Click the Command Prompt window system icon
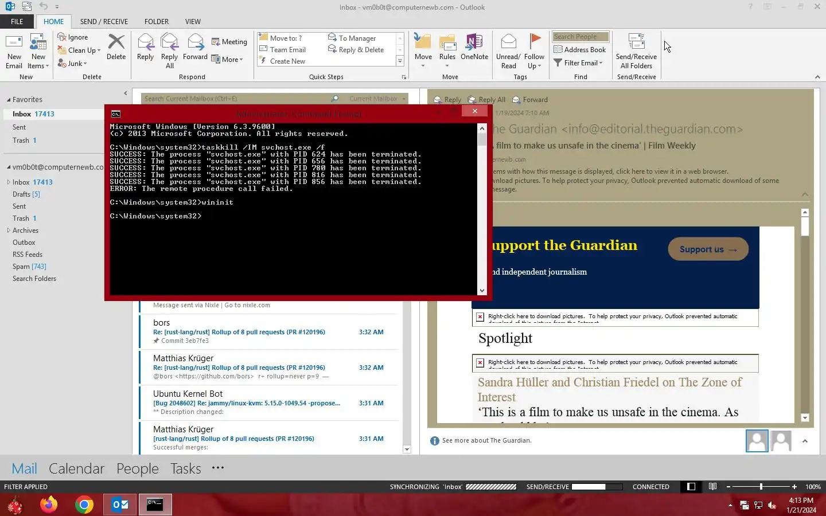Viewport: 826px width, 516px height. pos(116,114)
